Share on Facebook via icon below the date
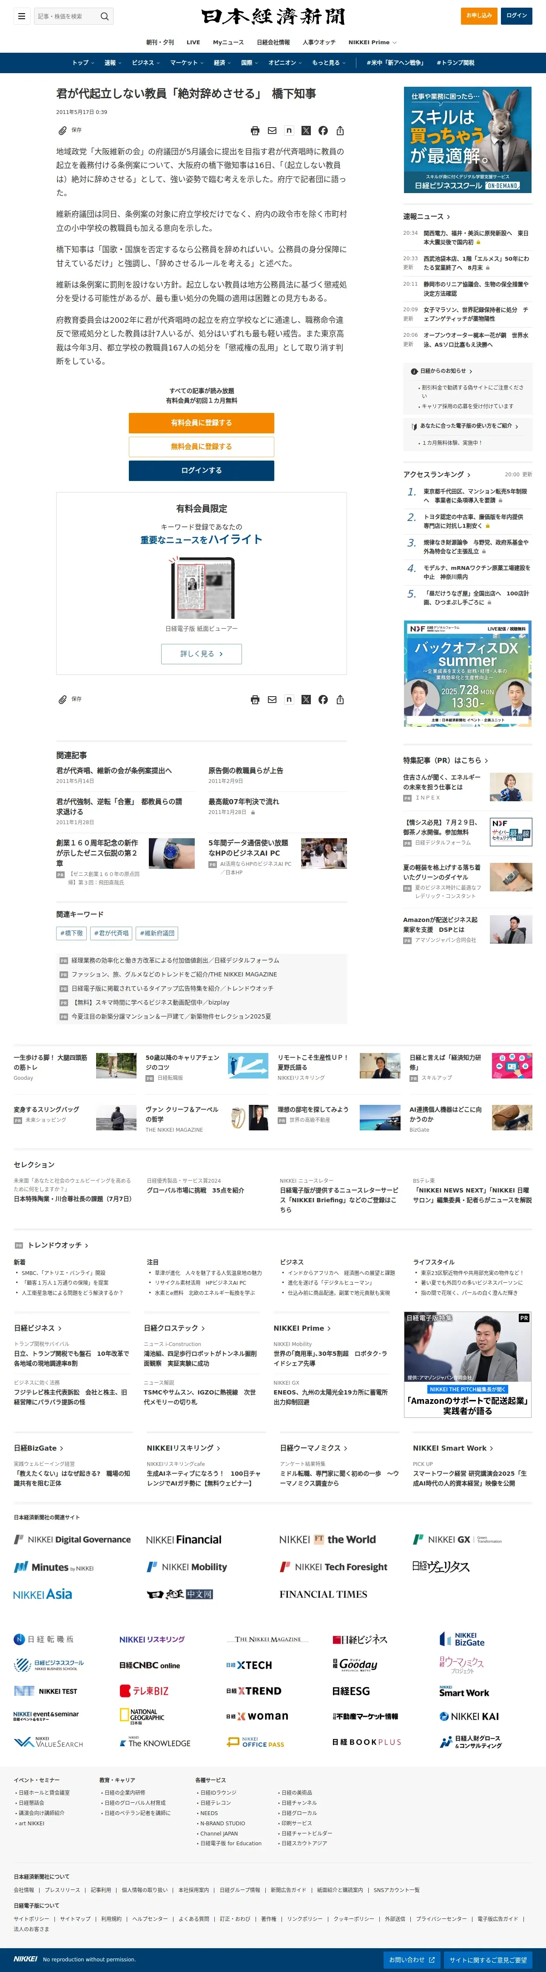 [x=323, y=131]
